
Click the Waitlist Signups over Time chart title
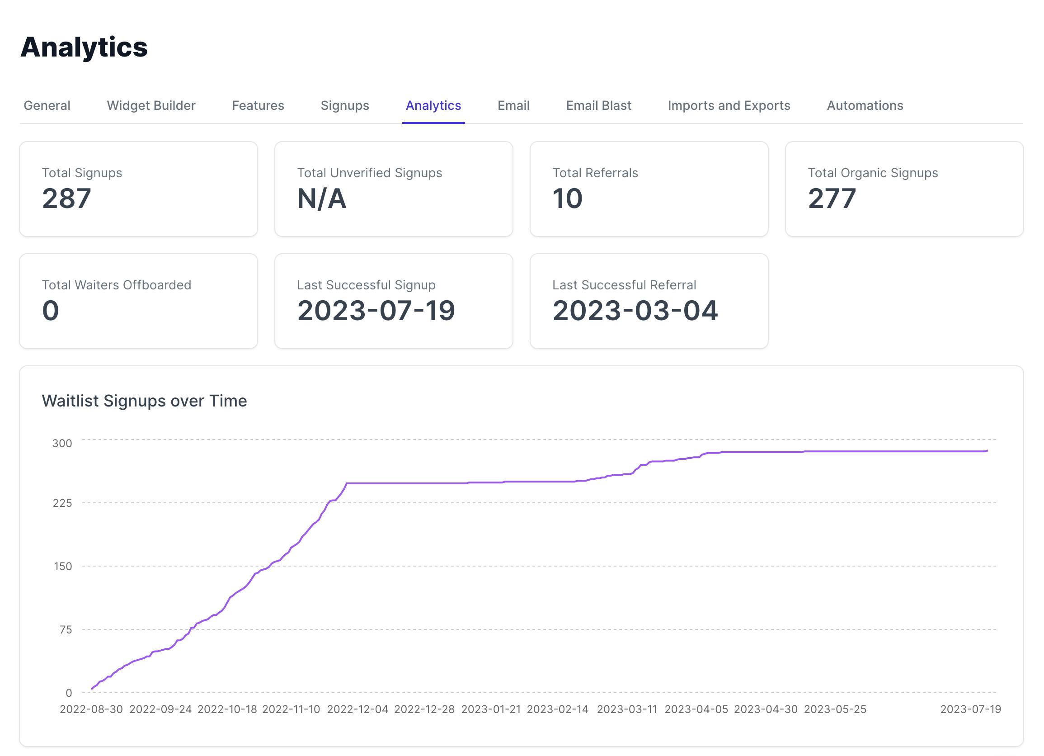(144, 401)
